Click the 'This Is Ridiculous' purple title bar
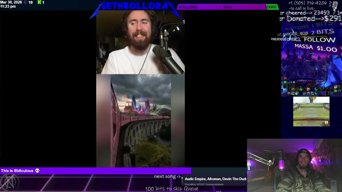 click(x=96, y=171)
